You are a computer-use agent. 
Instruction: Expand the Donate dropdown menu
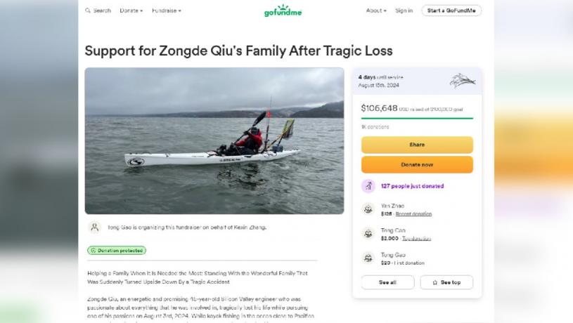tap(131, 11)
